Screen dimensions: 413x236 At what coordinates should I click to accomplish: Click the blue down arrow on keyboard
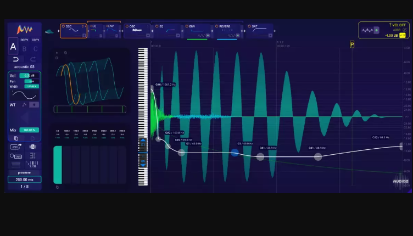(x=143, y=165)
